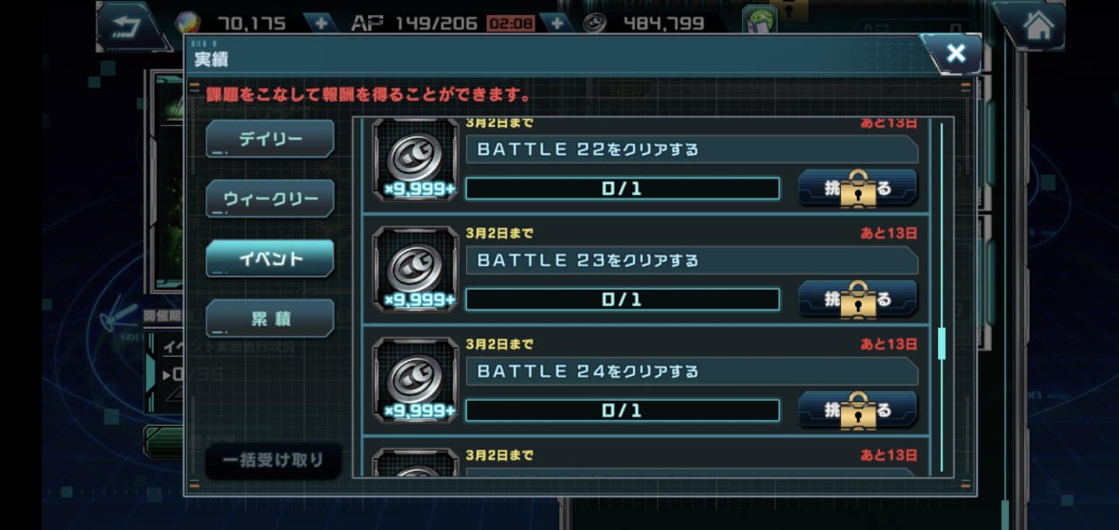Click 一括受け取り collect-all button
Viewport: 1119px width, 530px height.
(x=273, y=460)
